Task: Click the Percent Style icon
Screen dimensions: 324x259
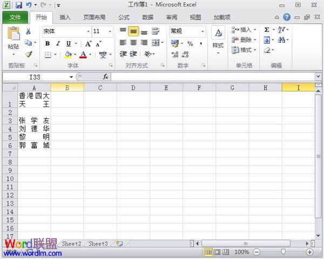Action: pyautogui.click(x=190, y=43)
